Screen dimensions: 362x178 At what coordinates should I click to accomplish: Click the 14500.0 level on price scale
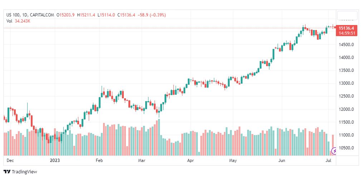click(346, 45)
